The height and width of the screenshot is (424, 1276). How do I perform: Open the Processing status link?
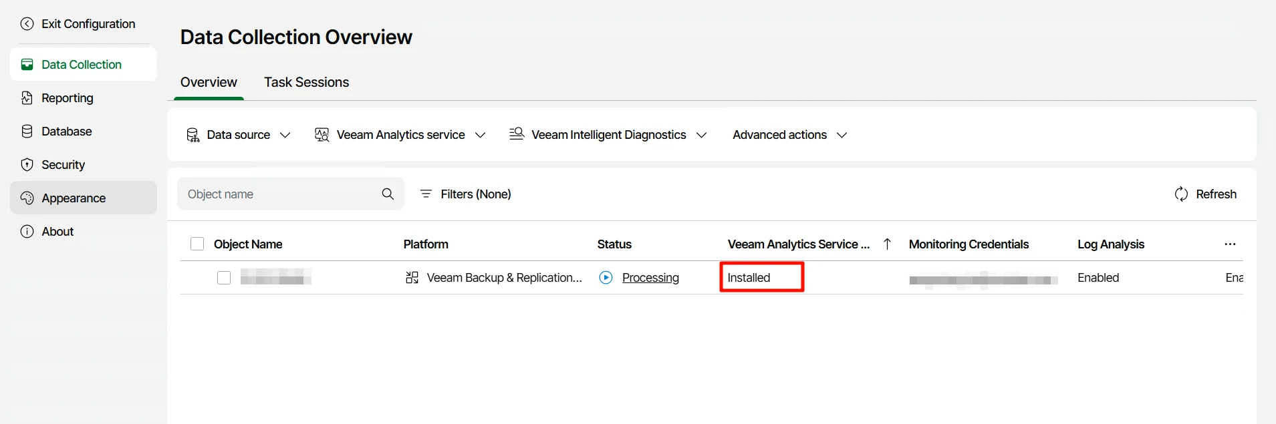(x=650, y=278)
